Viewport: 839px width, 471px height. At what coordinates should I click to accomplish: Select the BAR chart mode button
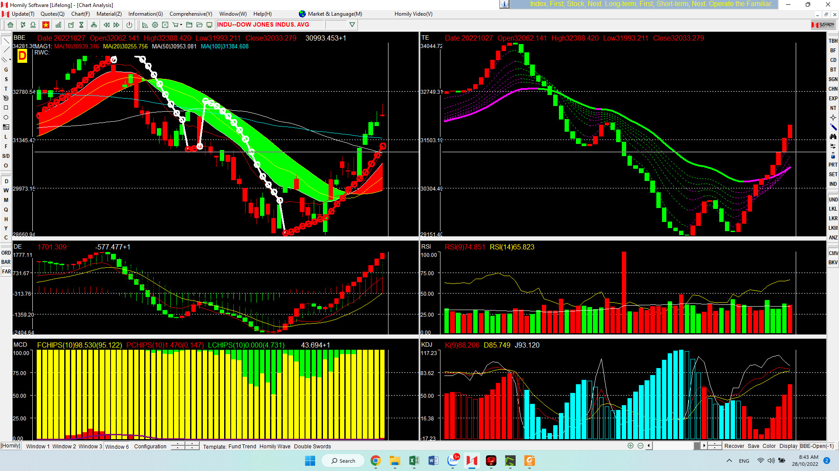(6, 262)
